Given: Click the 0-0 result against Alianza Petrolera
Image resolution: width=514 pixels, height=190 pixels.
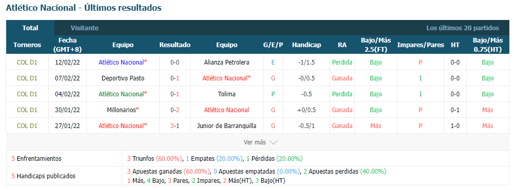Looking at the screenshot, I should tap(175, 62).
